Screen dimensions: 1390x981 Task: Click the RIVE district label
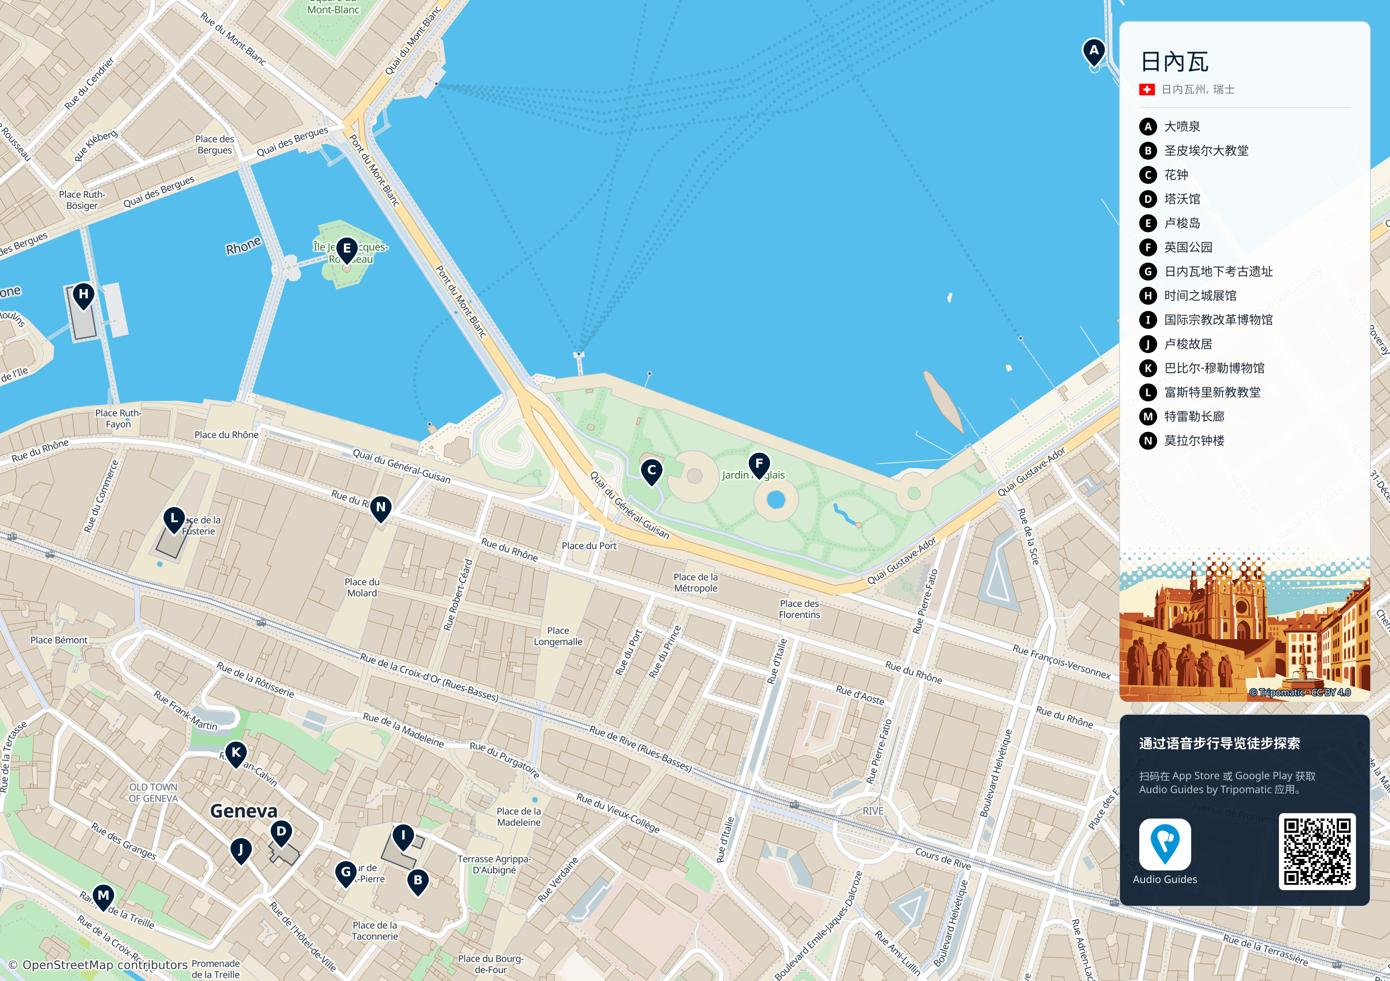click(x=873, y=811)
